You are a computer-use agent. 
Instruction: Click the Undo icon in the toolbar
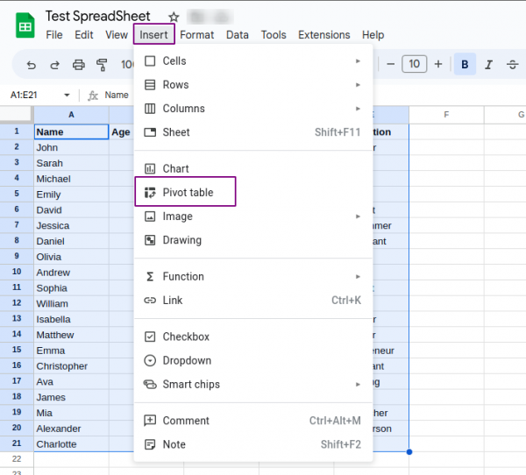tap(32, 64)
